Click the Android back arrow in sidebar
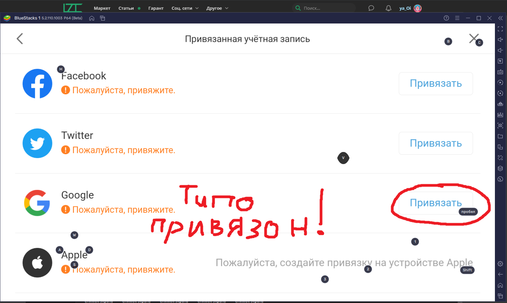The image size is (507, 303). coord(500,274)
